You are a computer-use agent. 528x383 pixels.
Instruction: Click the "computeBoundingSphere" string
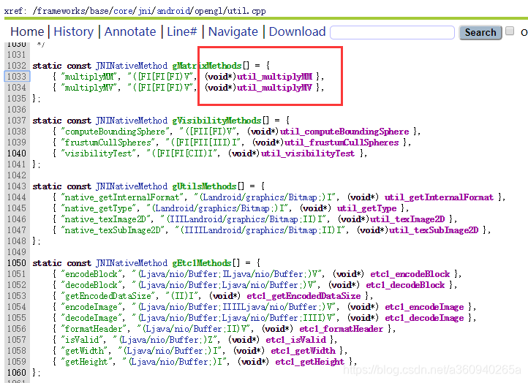tap(115, 132)
